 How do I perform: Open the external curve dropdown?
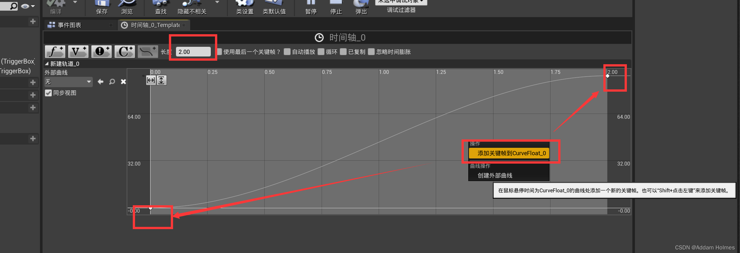pyautogui.click(x=68, y=82)
